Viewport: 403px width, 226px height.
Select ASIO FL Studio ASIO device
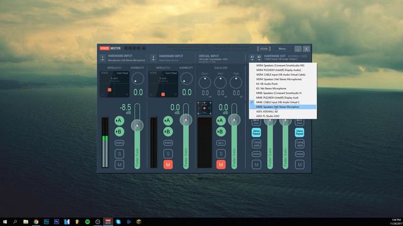click(283, 116)
